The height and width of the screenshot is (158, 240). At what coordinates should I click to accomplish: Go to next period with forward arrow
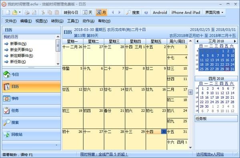[x=119, y=12]
